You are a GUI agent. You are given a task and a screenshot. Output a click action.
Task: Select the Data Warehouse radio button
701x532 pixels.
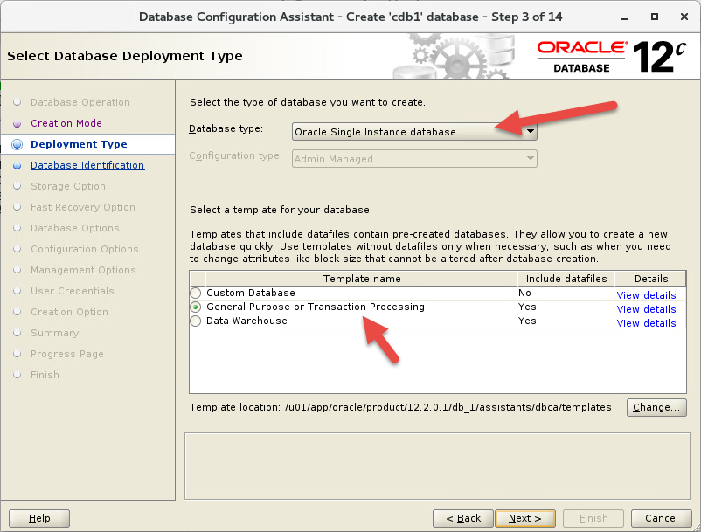tap(196, 321)
